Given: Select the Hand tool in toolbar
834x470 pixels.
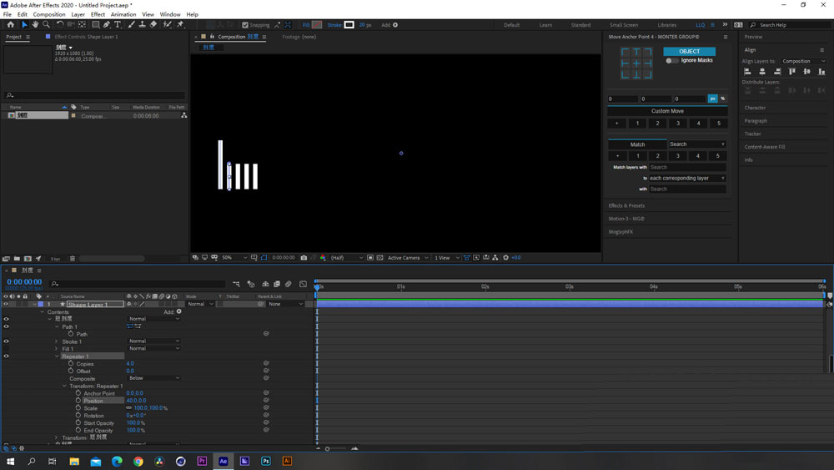Looking at the screenshot, I should click(35, 25).
